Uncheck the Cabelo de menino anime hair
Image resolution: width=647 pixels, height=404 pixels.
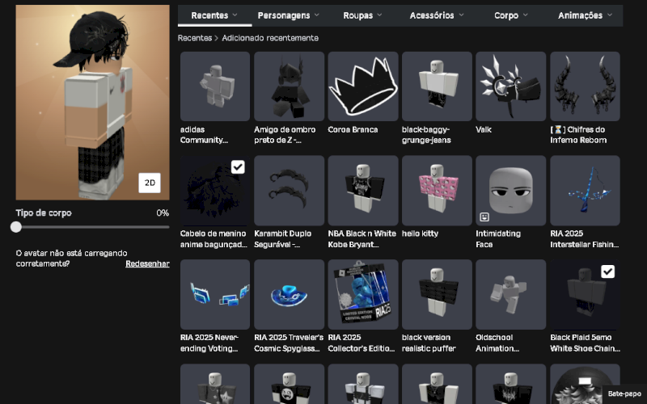(x=238, y=167)
